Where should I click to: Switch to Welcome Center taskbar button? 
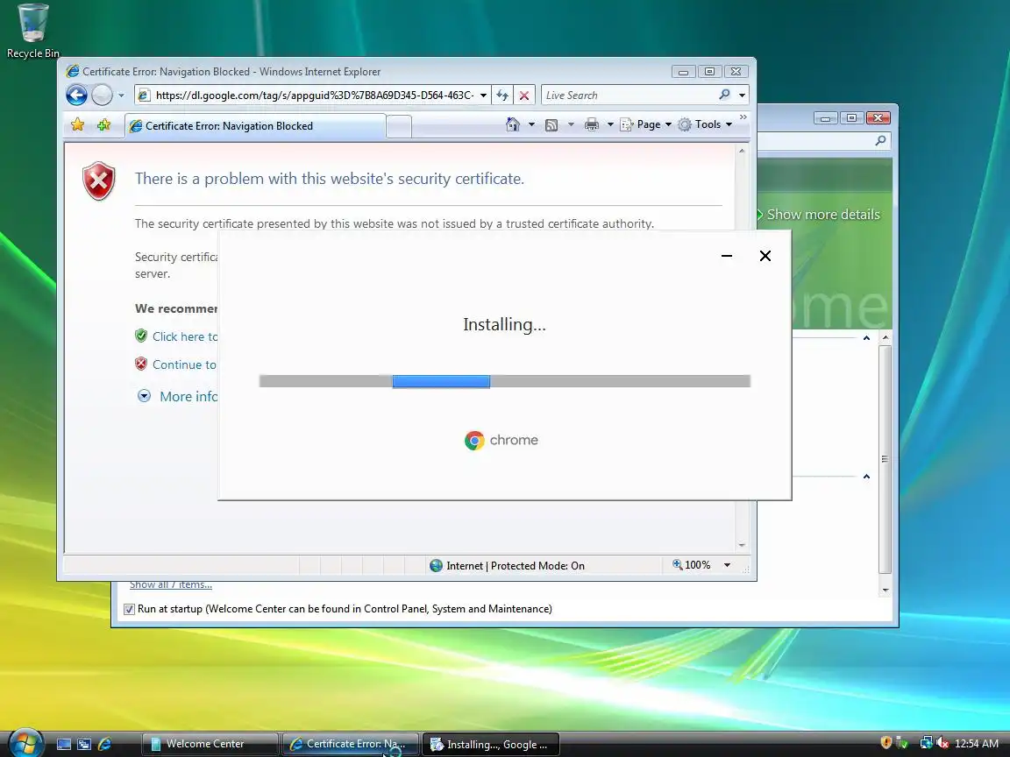[x=210, y=744]
